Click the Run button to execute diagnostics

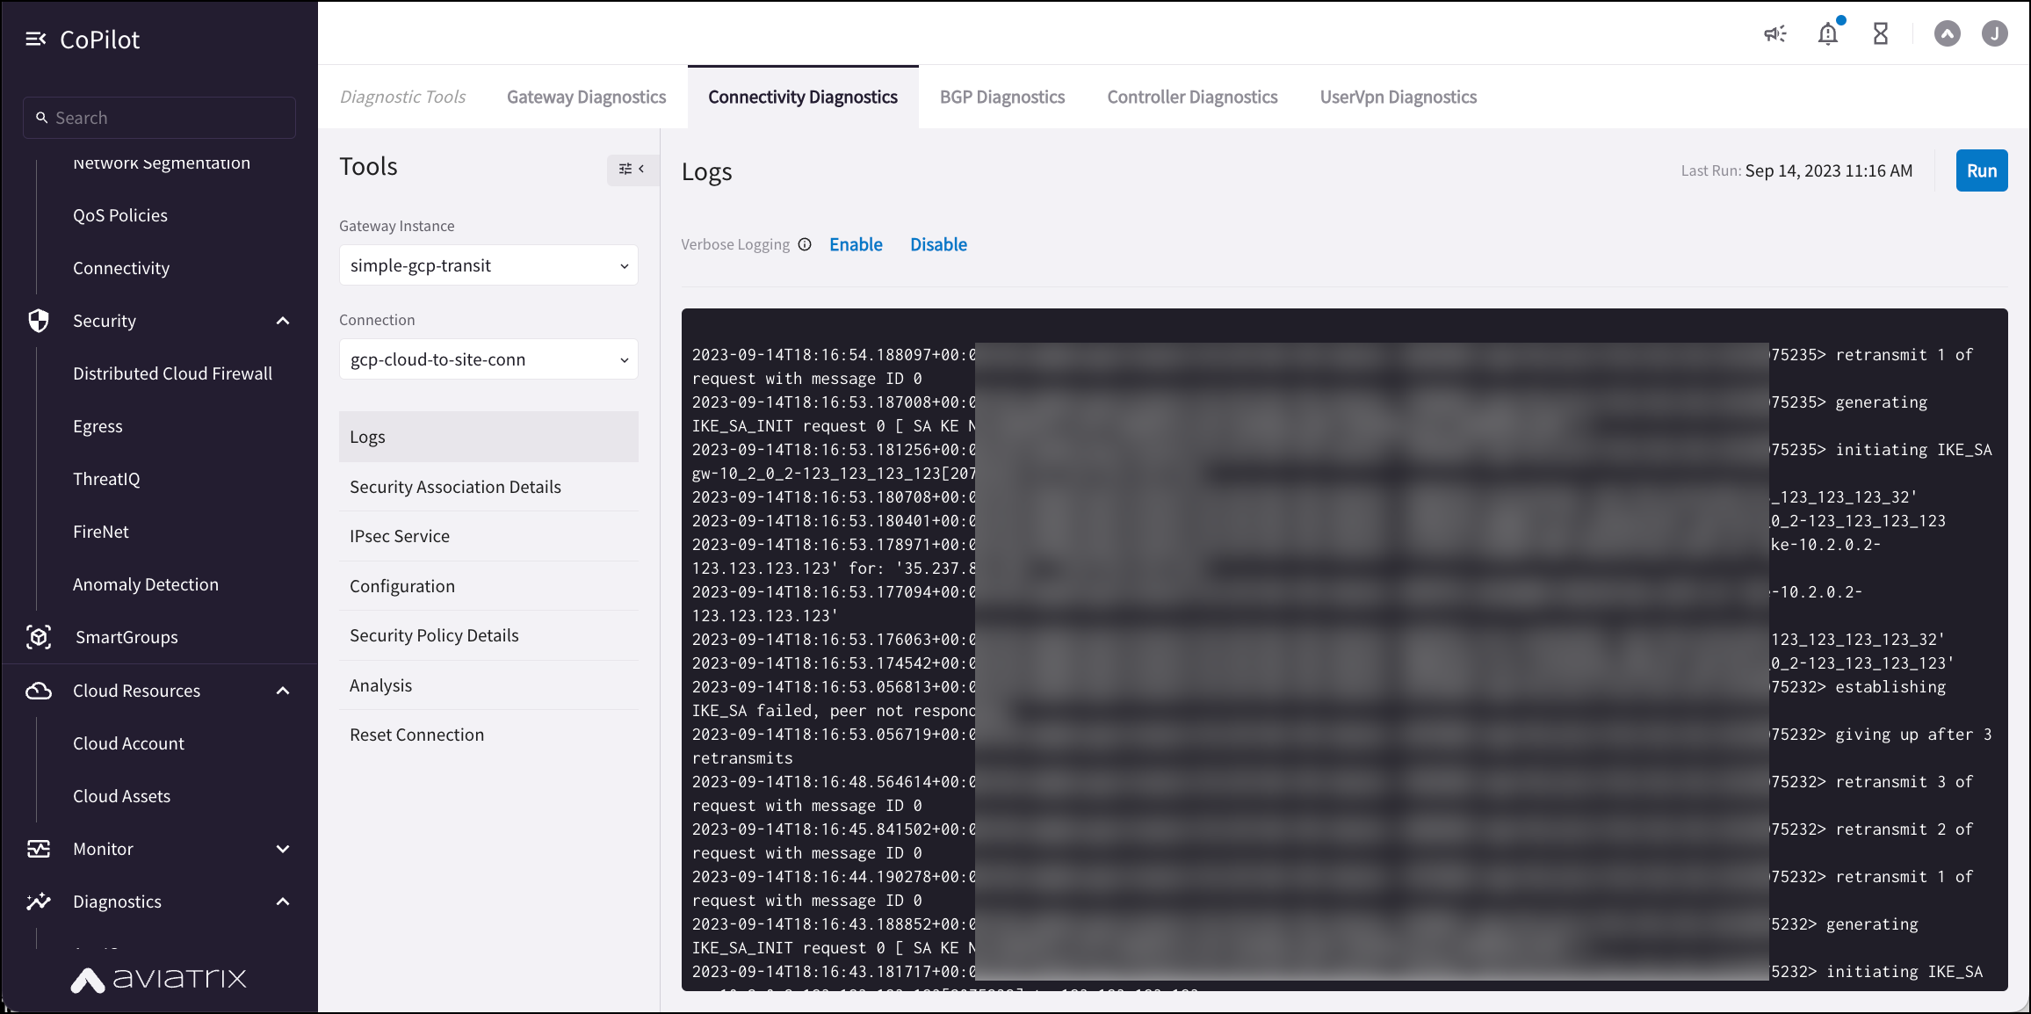[1980, 169]
